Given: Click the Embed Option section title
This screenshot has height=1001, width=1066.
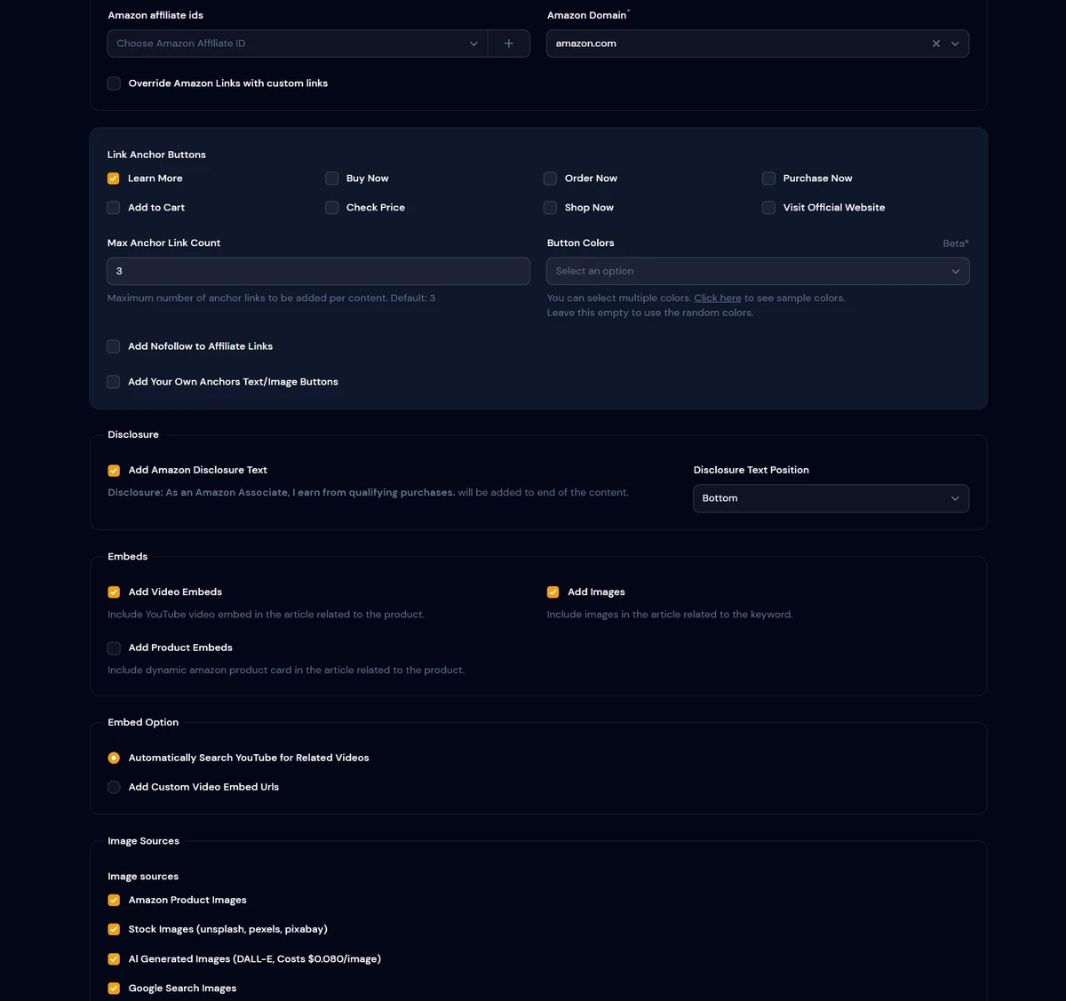Looking at the screenshot, I should pos(143,723).
